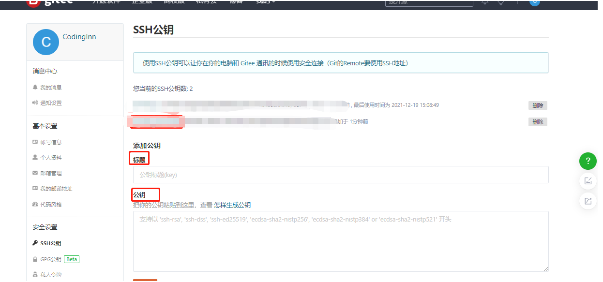Click the 添加公钥 heading
The width and height of the screenshot is (603, 282).
click(147, 146)
